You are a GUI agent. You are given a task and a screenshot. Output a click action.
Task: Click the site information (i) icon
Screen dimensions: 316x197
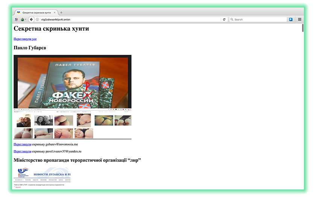coord(37,20)
